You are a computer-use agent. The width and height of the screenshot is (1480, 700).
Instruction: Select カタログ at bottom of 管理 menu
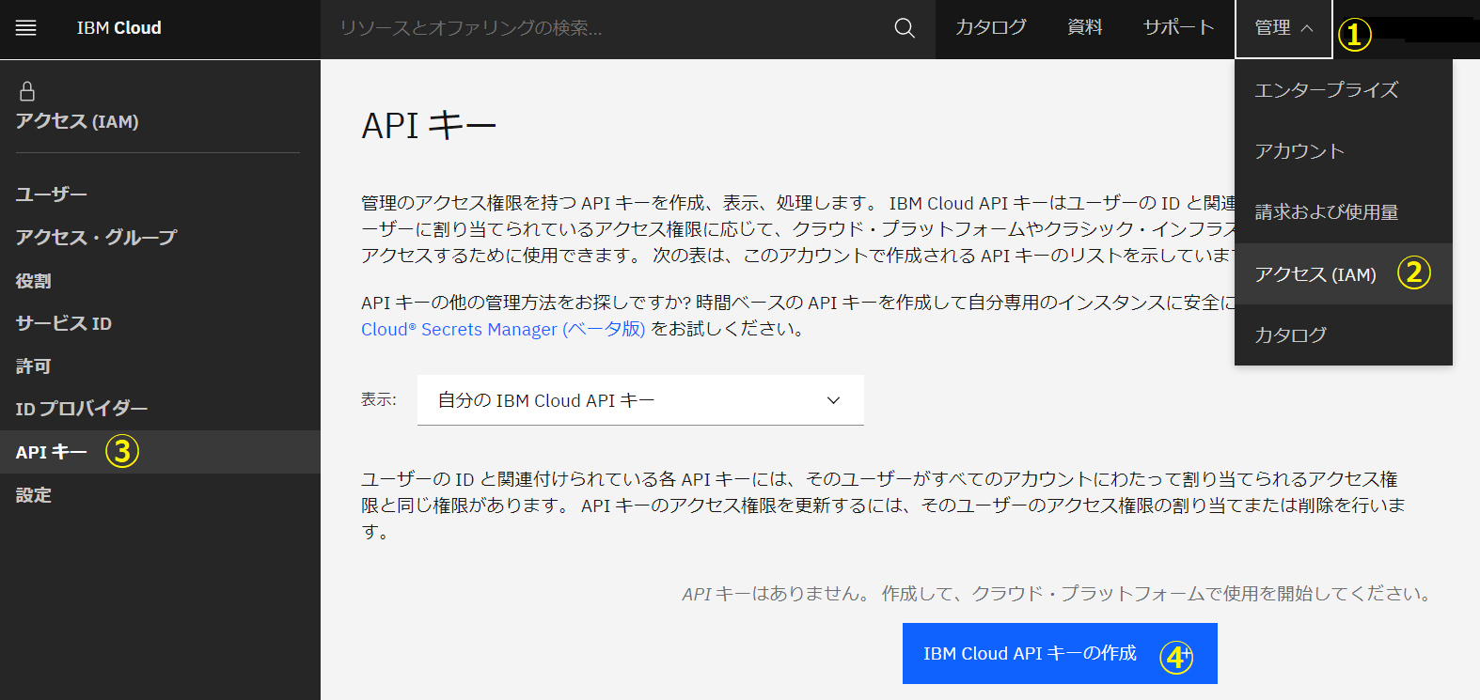pyautogui.click(x=1344, y=334)
